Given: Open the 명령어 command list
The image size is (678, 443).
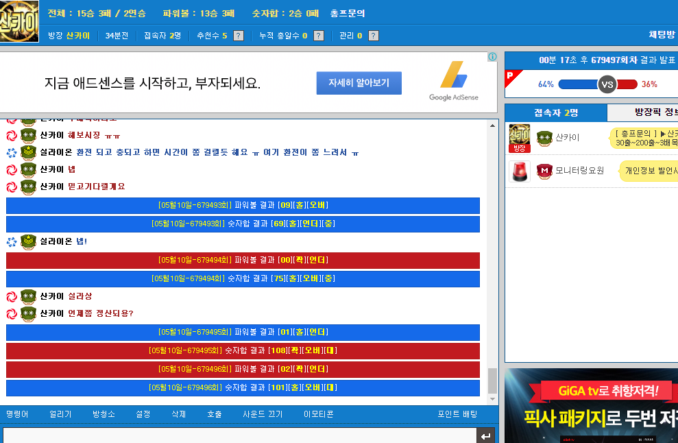Looking at the screenshot, I should (x=17, y=414).
